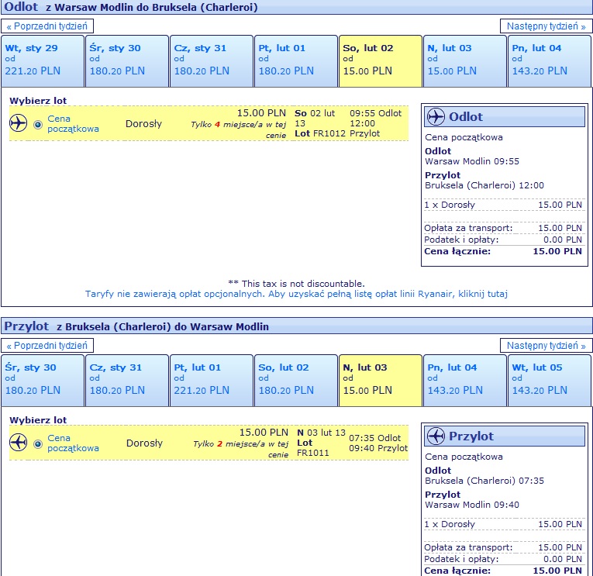Select return date N, lut 03

coord(381,380)
